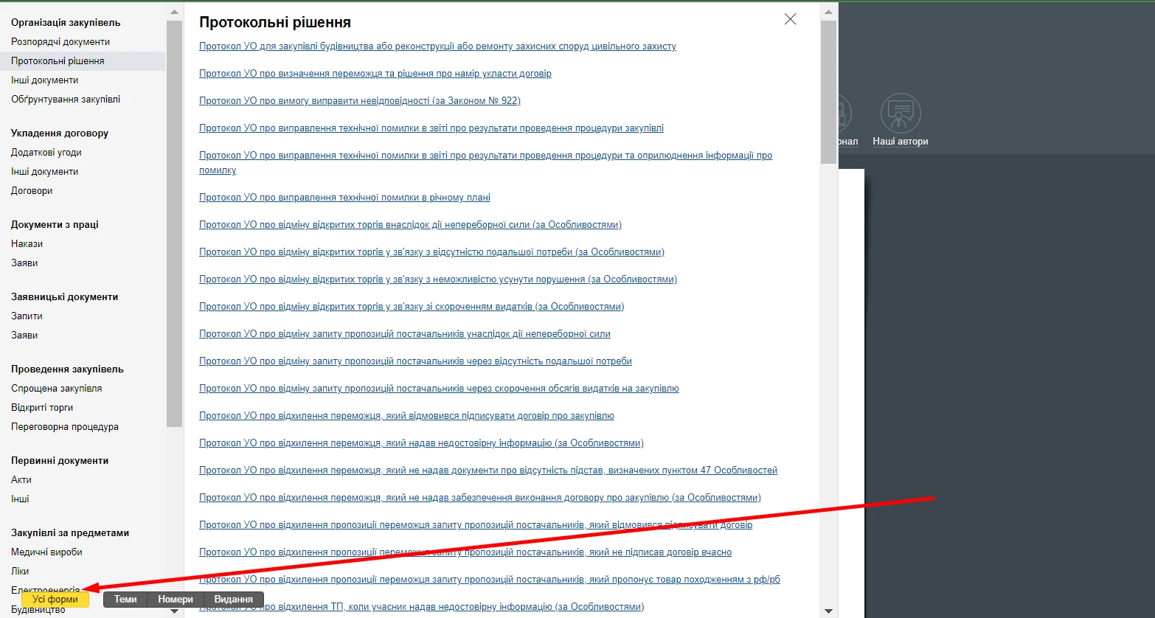Open Обґрунтування закупівлі category
Image resolution: width=1155 pixels, height=618 pixels.
click(66, 100)
